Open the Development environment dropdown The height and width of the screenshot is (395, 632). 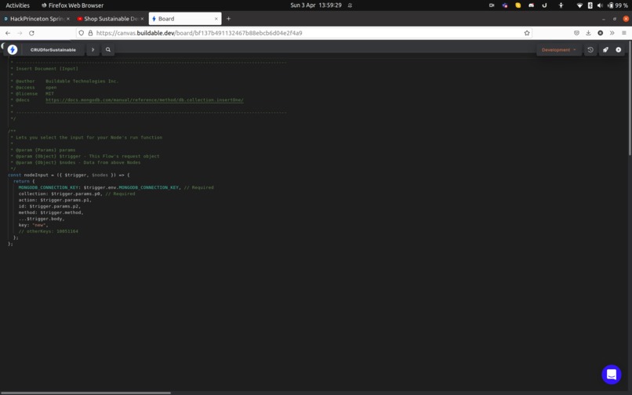click(558, 50)
